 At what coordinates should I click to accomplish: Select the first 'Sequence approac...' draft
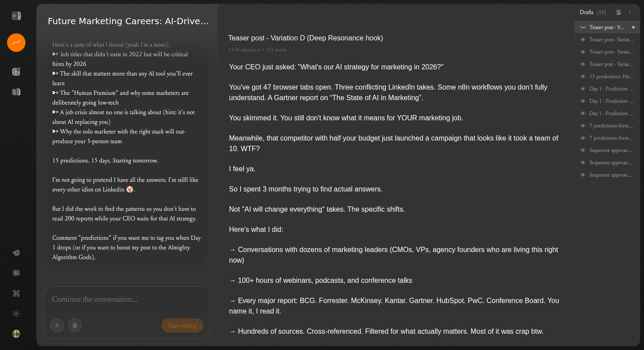611,150
